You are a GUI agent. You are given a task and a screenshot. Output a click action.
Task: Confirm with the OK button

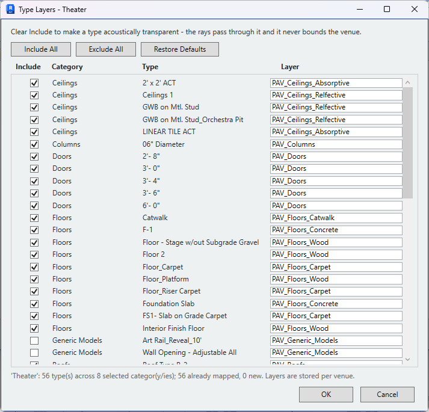pos(326,394)
